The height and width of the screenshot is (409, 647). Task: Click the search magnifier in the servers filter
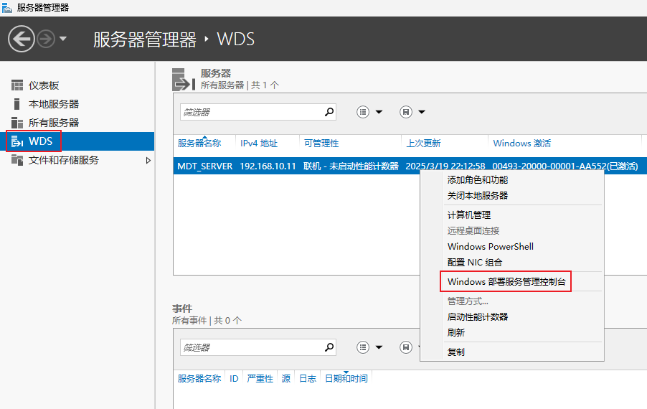pyautogui.click(x=329, y=112)
